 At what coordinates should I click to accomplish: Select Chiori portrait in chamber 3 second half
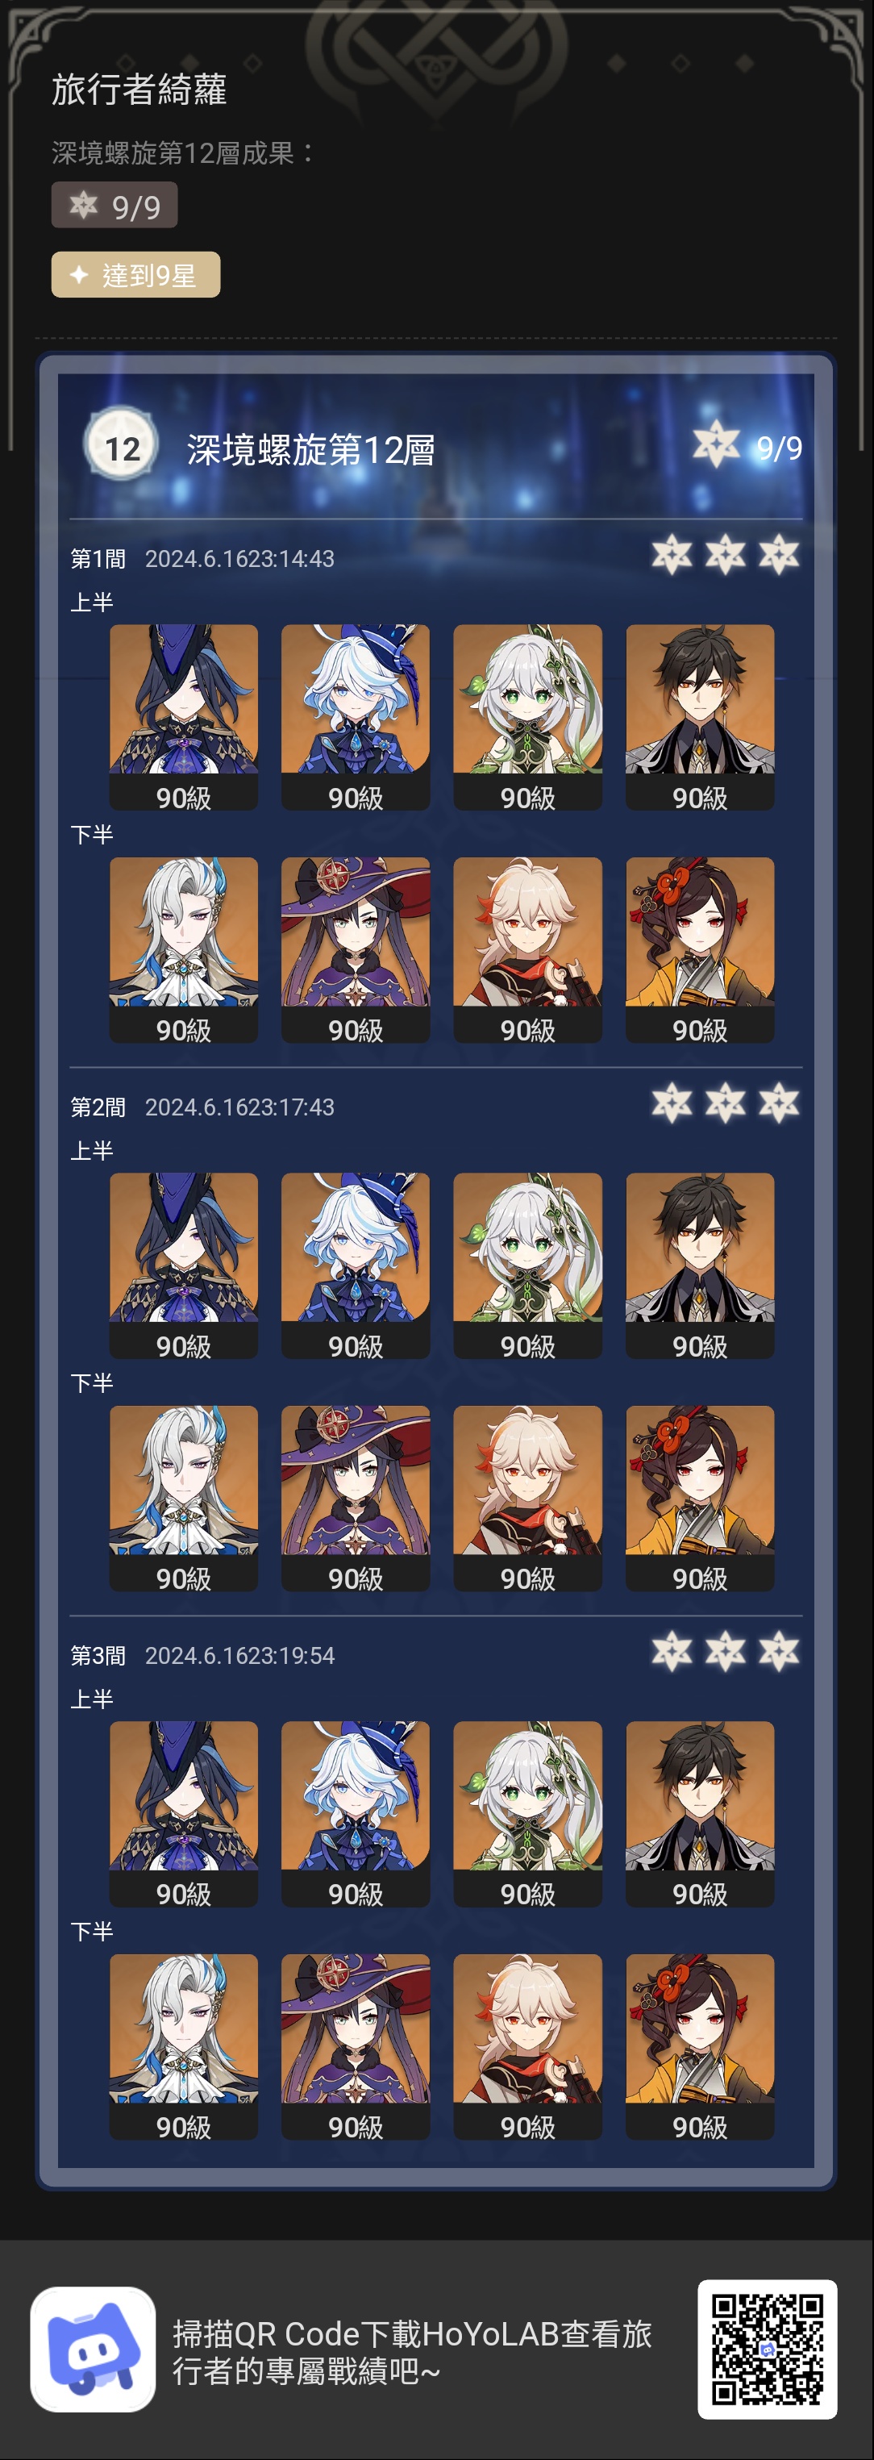tap(701, 2046)
